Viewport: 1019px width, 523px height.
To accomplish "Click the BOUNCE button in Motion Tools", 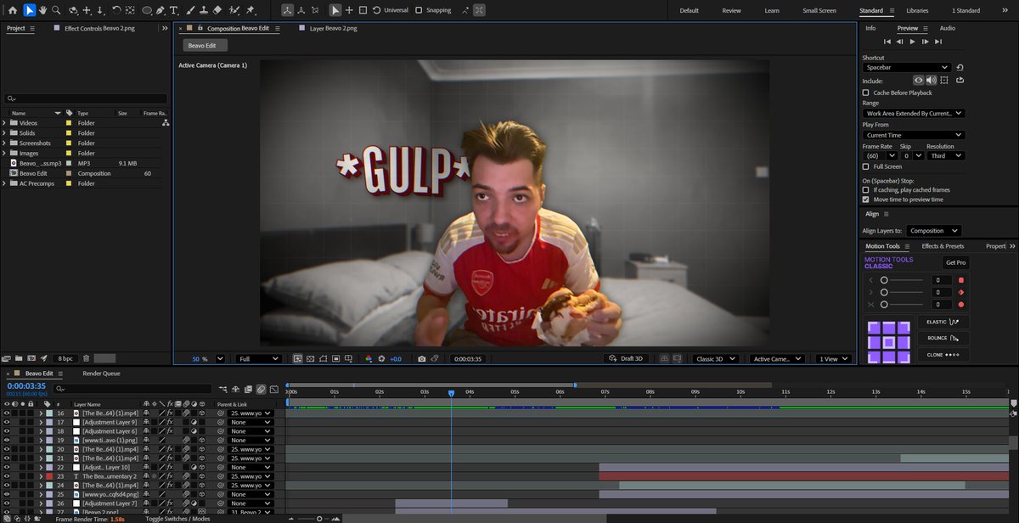I will pos(943,338).
